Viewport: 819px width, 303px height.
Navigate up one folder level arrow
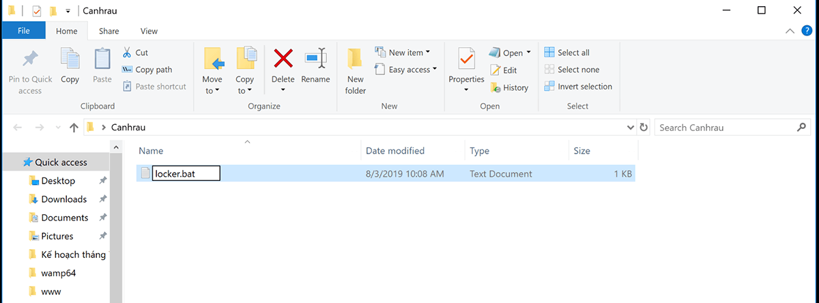[74, 128]
